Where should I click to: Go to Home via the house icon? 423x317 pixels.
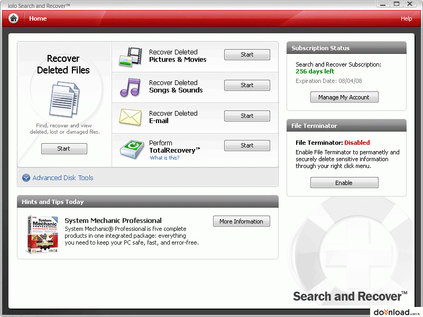14,18
